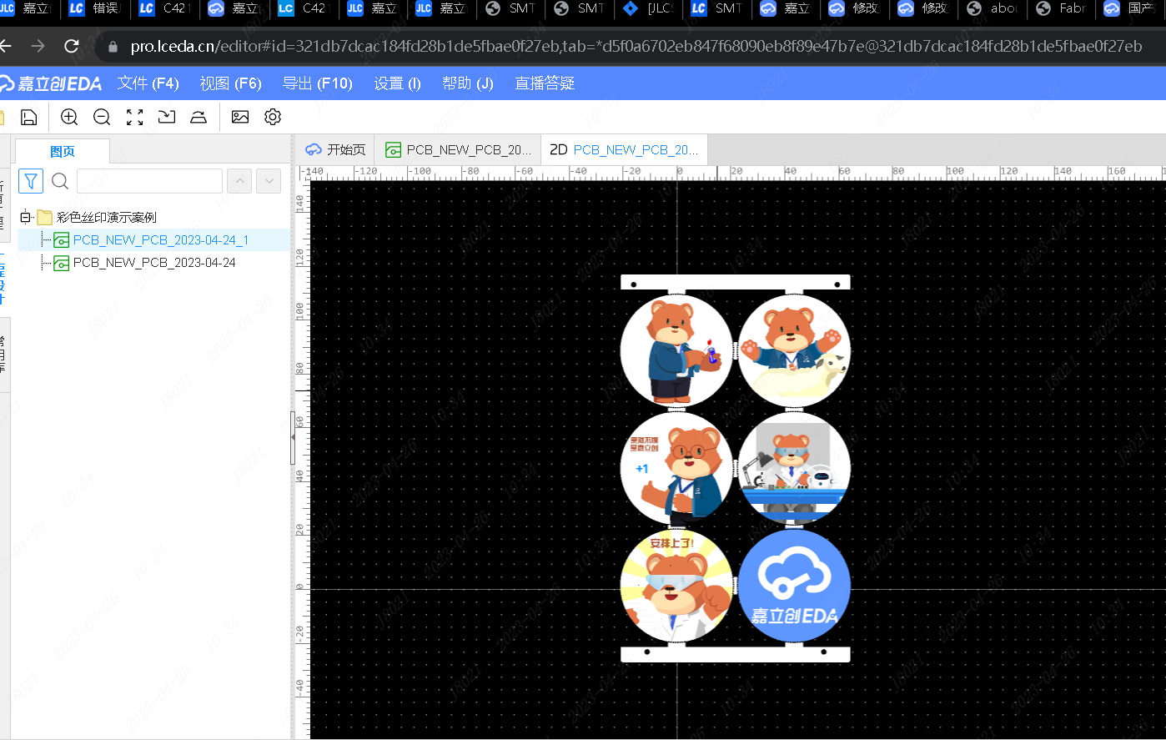The height and width of the screenshot is (740, 1166).
Task: Select PCB_NEW_PCB_2023-04-24_1 in the tree
Action: (x=161, y=240)
